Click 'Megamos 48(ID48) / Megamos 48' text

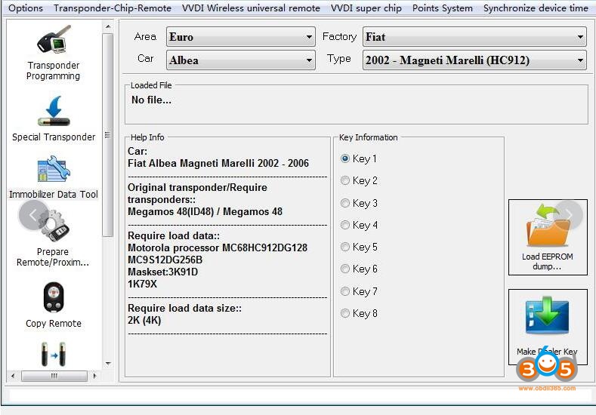coord(205,211)
